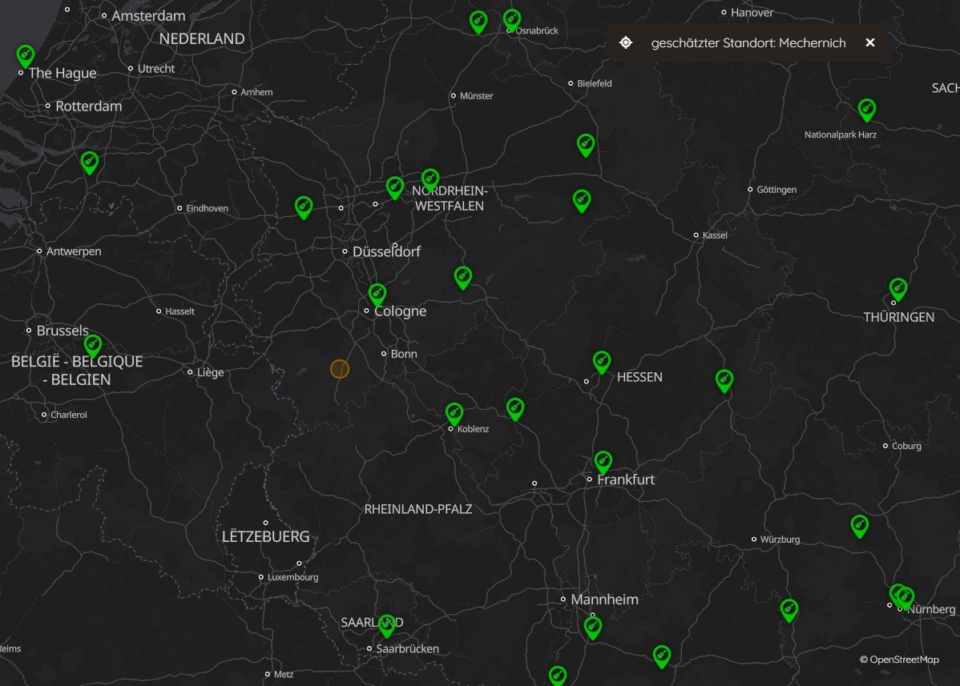Click the orange estimated location circle
Screen dimensions: 960x686
[x=340, y=369]
